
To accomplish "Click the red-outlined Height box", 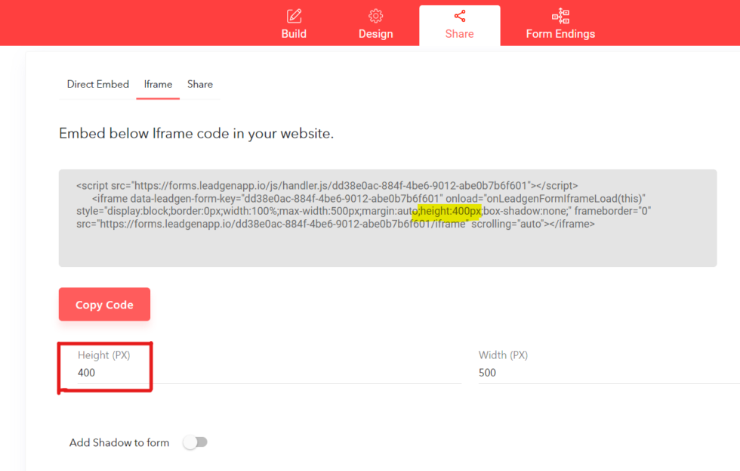I will pyautogui.click(x=105, y=367).
